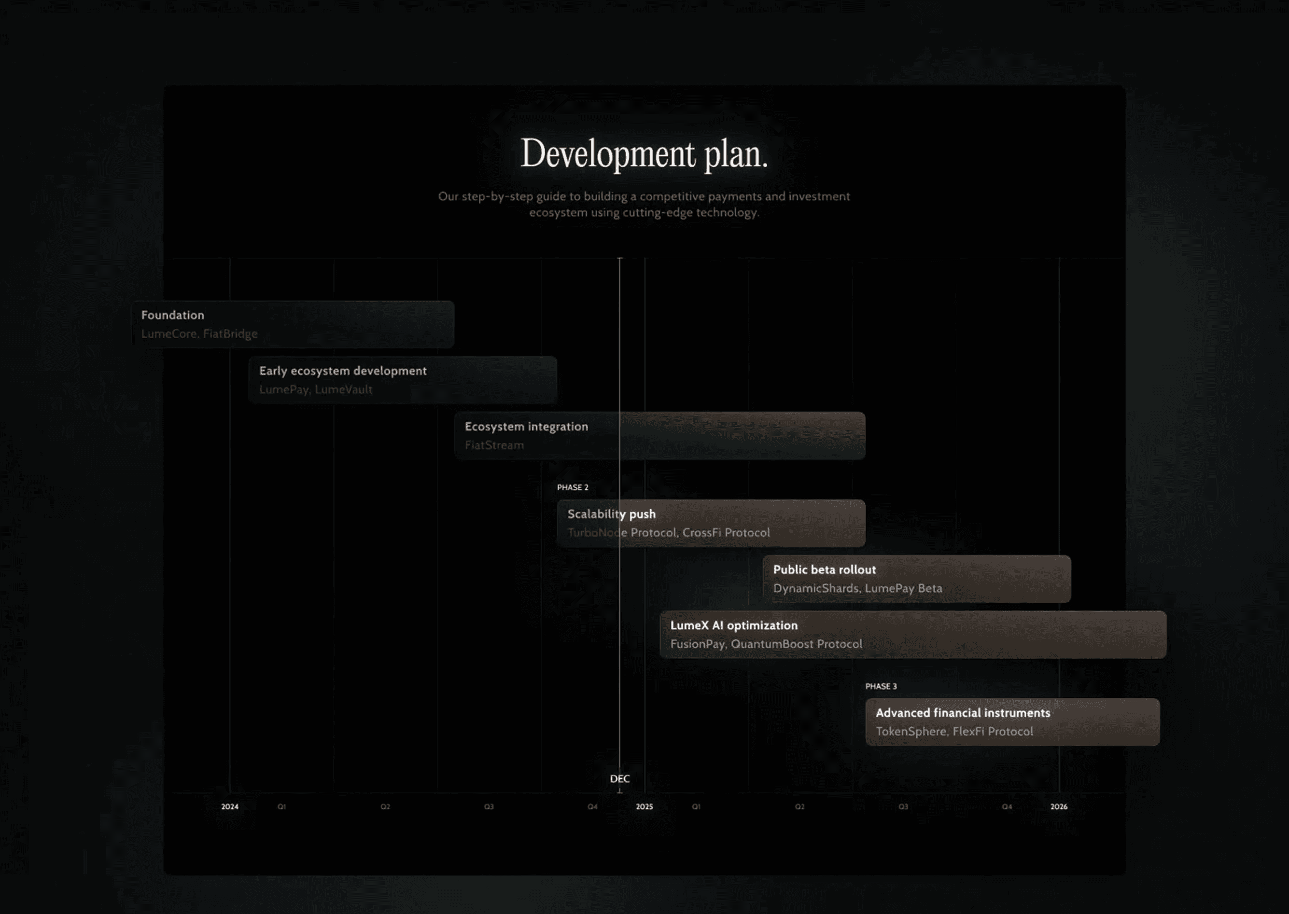Image resolution: width=1289 pixels, height=914 pixels.
Task: Click the Q2 marker of 2025
Action: point(799,806)
